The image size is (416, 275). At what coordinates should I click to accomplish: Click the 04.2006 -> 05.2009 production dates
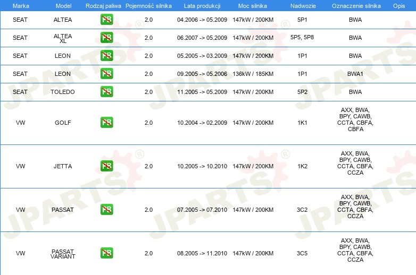pyautogui.click(x=202, y=20)
